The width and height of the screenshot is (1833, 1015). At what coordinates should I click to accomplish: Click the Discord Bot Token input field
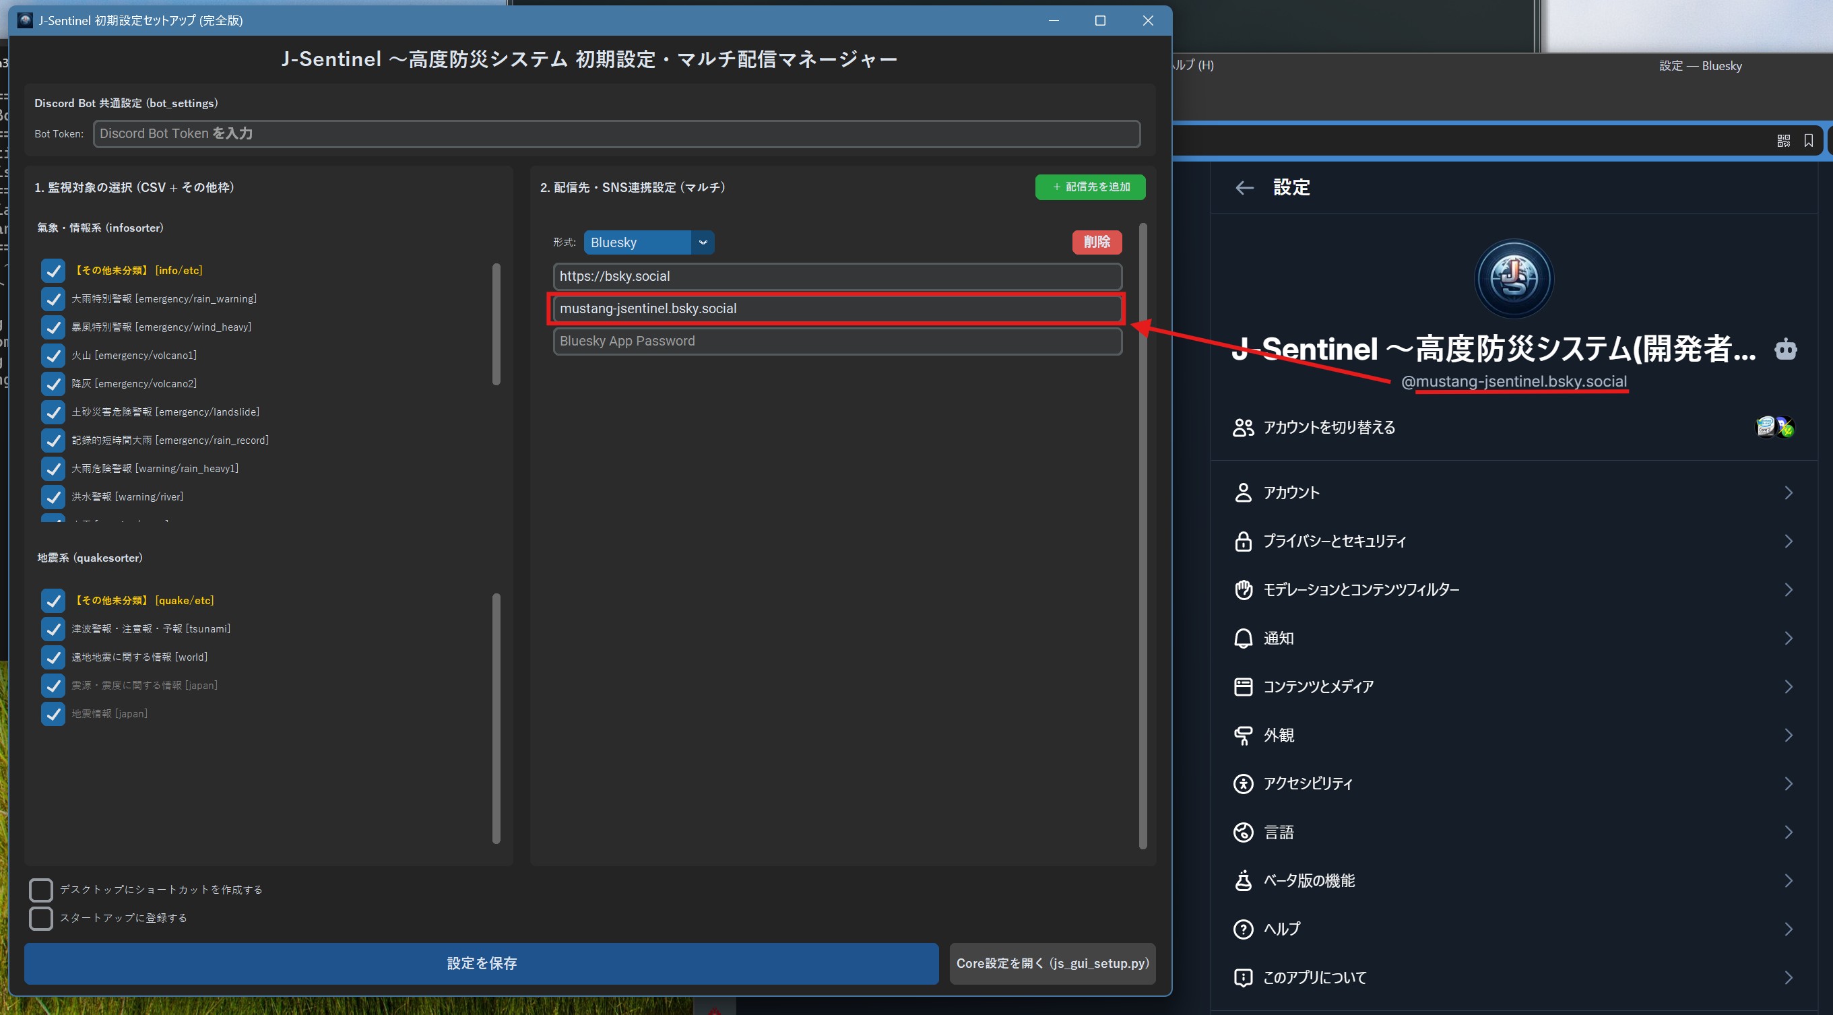click(616, 134)
